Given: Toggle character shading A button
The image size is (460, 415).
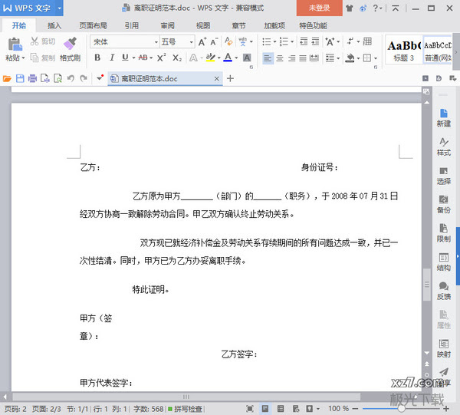Looking at the screenshot, I should pyautogui.click(x=247, y=58).
